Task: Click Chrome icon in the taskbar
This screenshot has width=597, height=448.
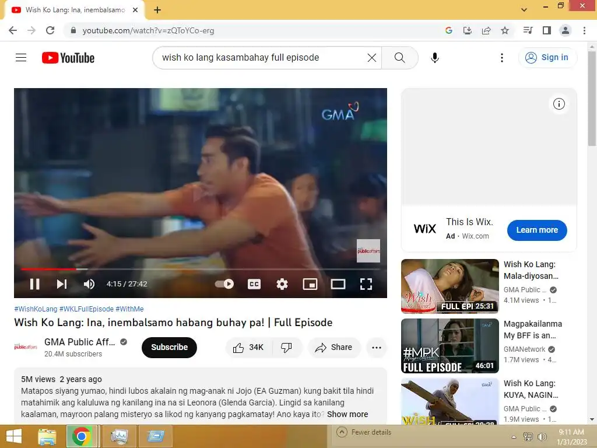Action: tap(81, 436)
